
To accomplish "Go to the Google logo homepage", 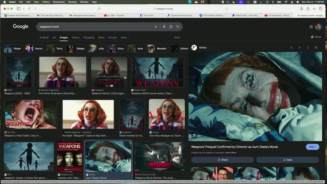I will point(21,27).
